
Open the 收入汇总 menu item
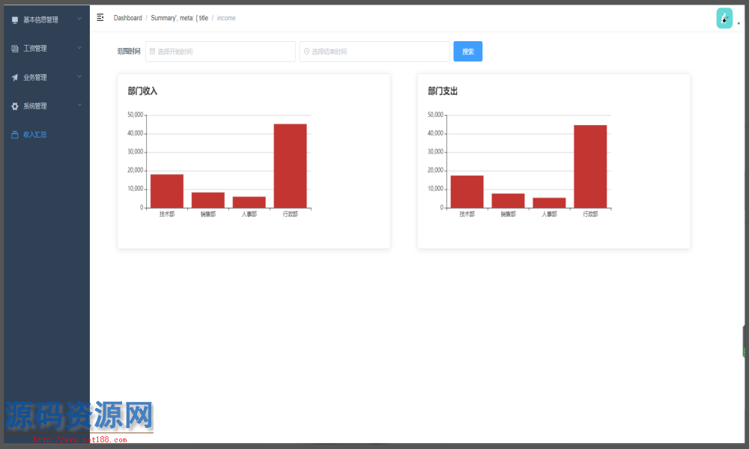coord(35,135)
